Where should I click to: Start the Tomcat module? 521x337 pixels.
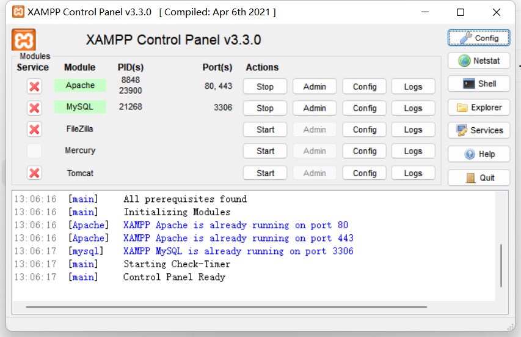click(x=265, y=173)
